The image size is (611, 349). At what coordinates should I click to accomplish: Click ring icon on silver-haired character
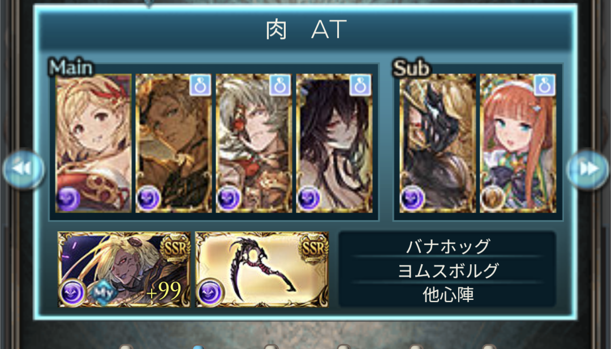[x=280, y=84]
